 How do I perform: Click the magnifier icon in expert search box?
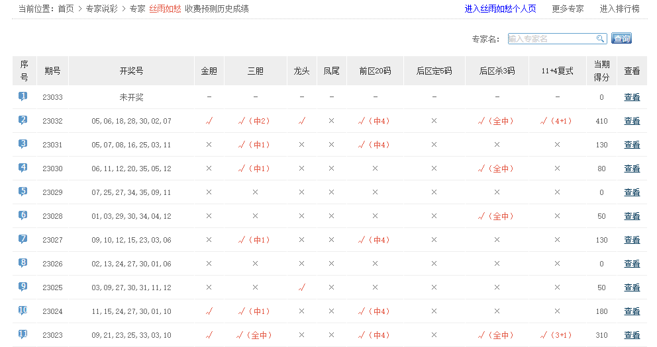pos(600,39)
